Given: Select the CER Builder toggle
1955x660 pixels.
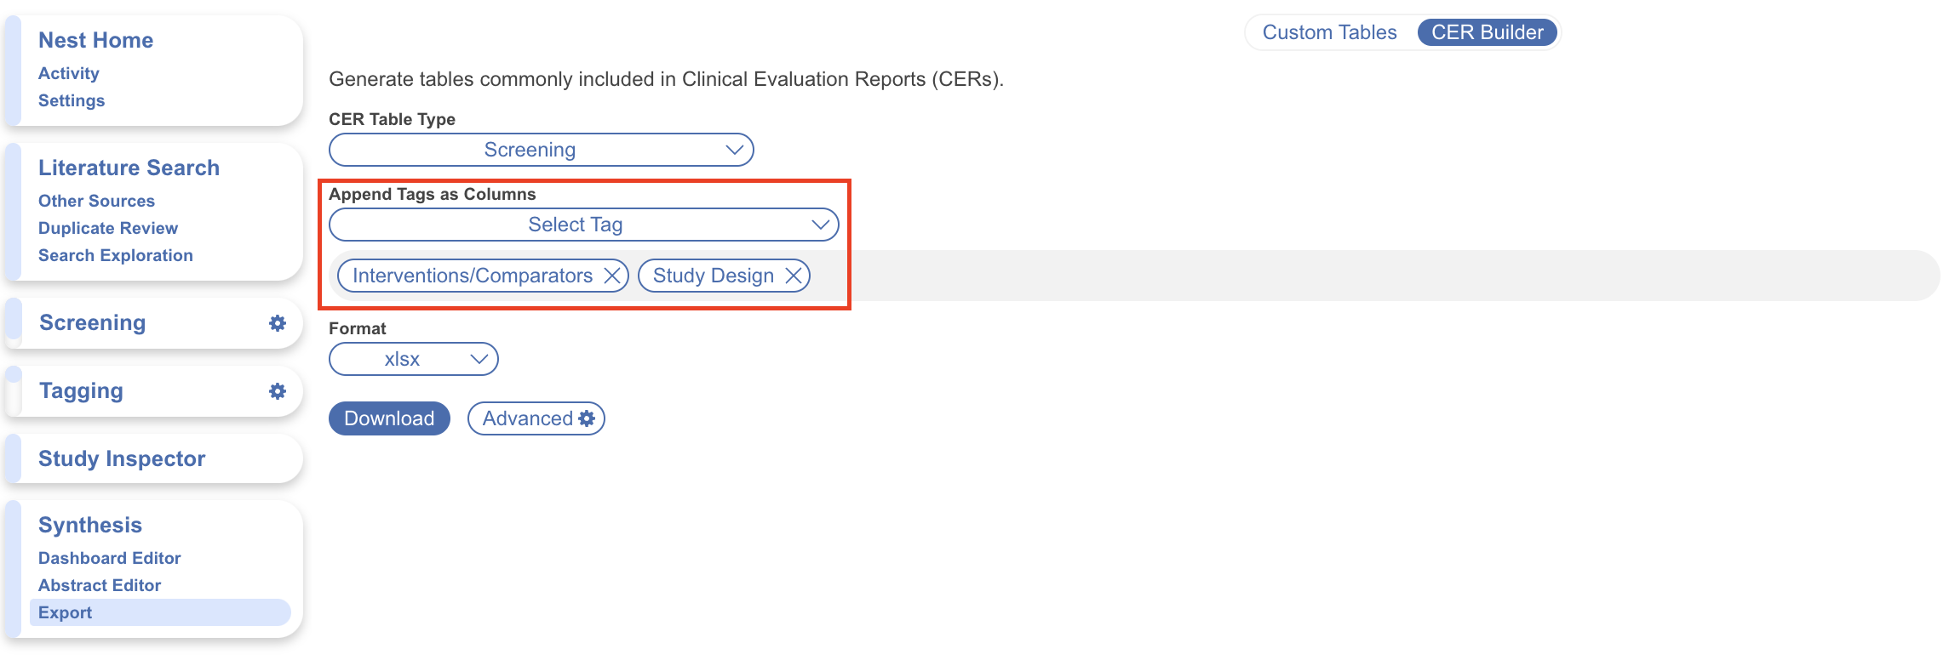Looking at the screenshot, I should tap(1487, 32).
